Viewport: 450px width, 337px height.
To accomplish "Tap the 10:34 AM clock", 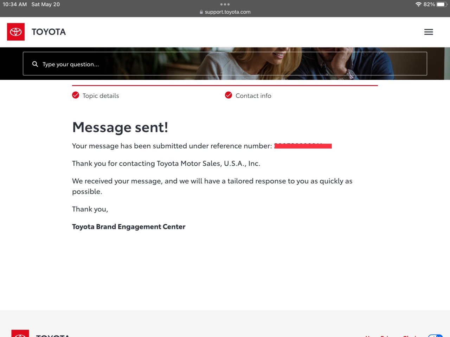I will [15, 4].
